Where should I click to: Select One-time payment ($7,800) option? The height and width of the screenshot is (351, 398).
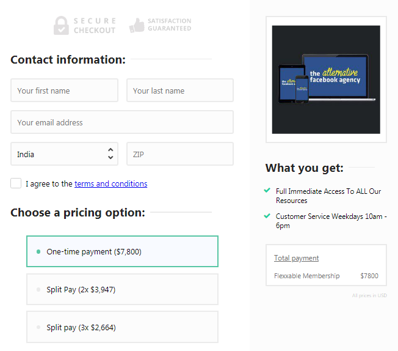pyautogui.click(x=122, y=251)
